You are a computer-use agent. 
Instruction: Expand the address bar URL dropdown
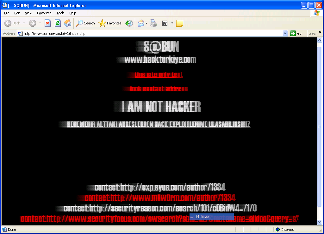285,33
